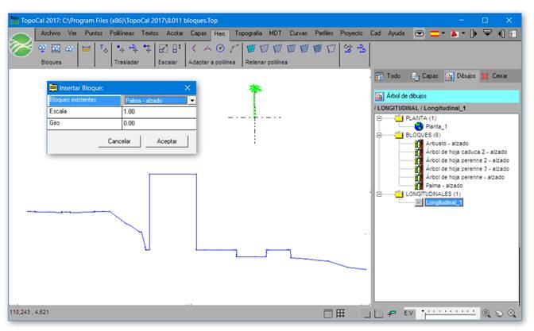
Task: Click the first Trasladar move-points icon
Action: click(x=120, y=49)
